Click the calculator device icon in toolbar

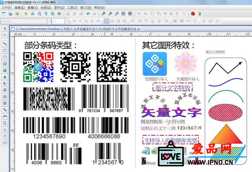point(200,14)
